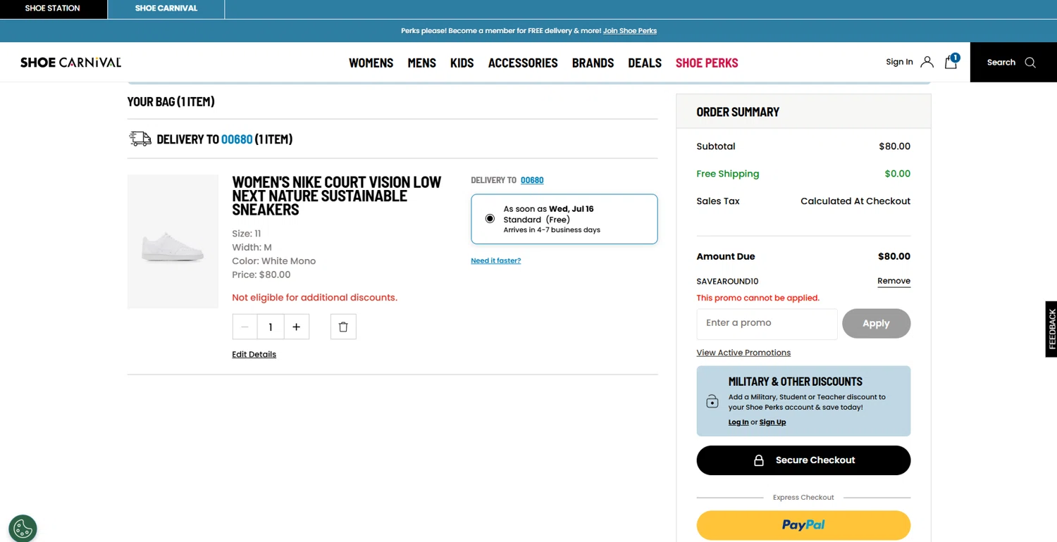Open the Brands menu
This screenshot has height=542, width=1057.
pos(593,63)
